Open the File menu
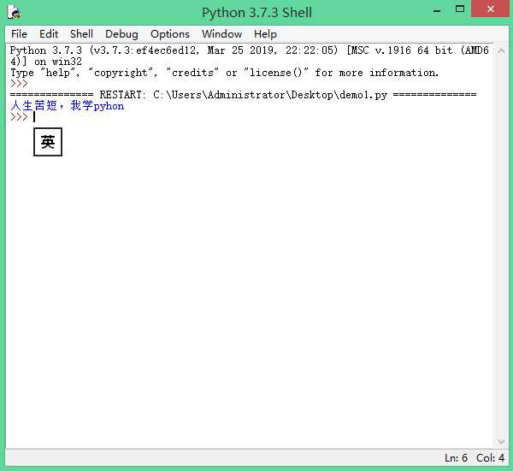This screenshot has width=513, height=471. point(19,34)
